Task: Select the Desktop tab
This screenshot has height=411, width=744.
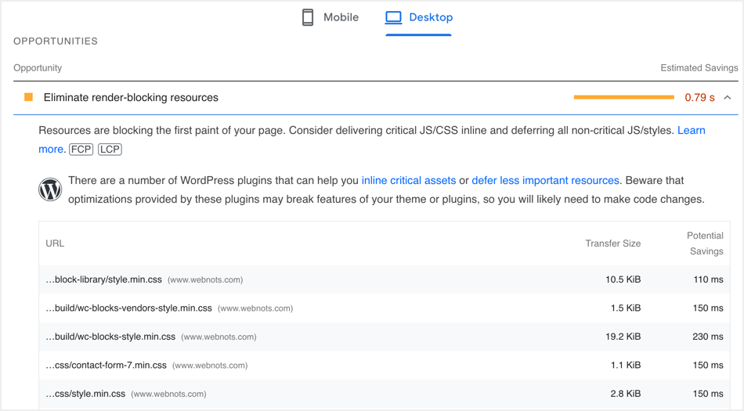Action: [x=419, y=17]
